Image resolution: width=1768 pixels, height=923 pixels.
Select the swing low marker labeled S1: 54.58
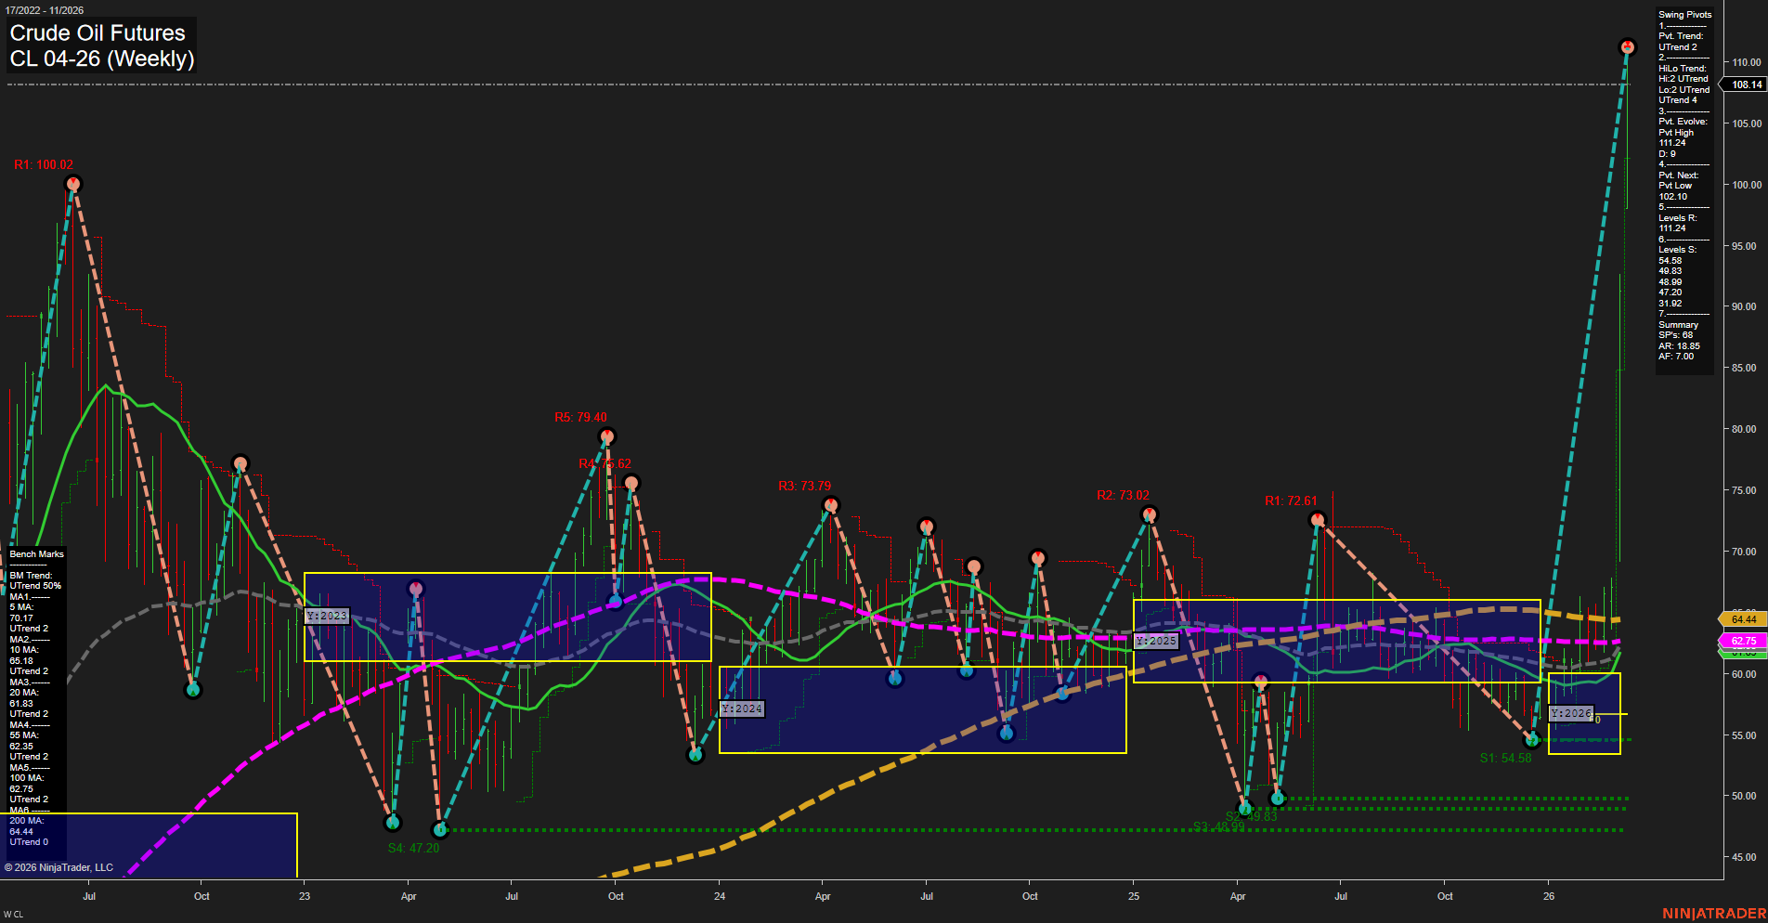coord(1532,740)
